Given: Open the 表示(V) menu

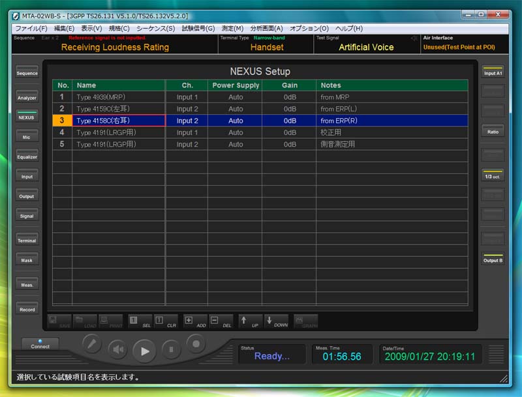Looking at the screenshot, I should (91, 29).
